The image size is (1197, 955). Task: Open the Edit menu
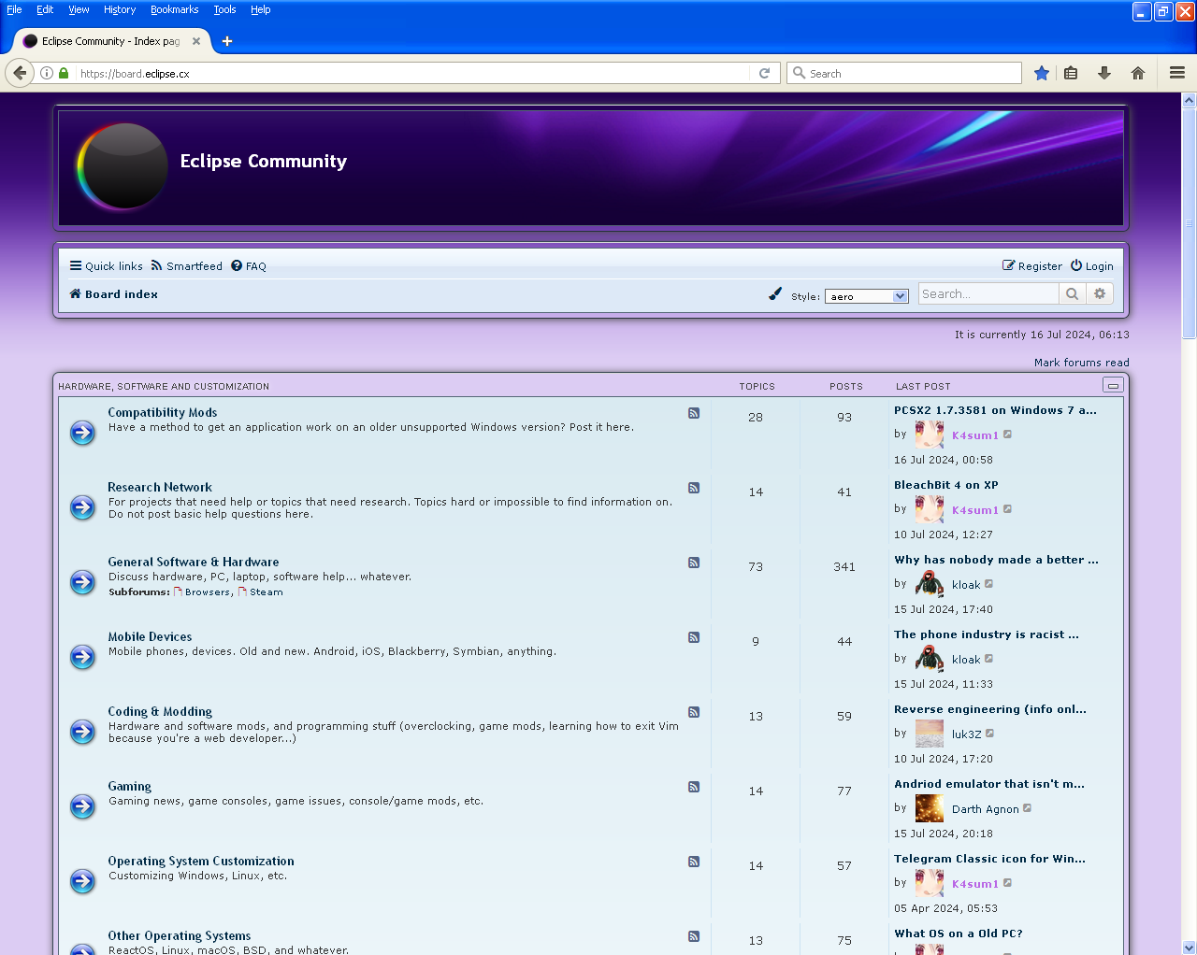click(x=45, y=9)
